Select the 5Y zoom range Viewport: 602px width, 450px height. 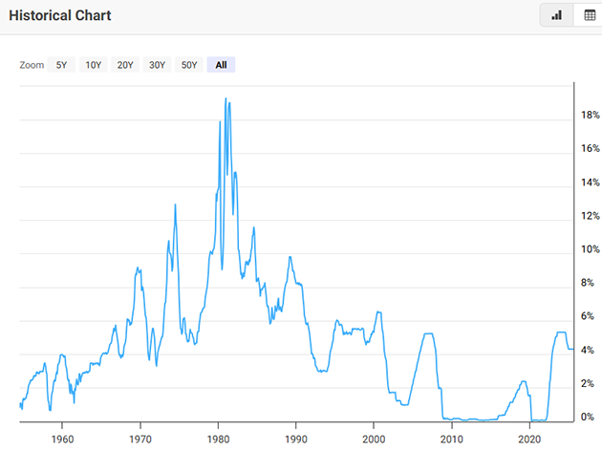coord(62,65)
